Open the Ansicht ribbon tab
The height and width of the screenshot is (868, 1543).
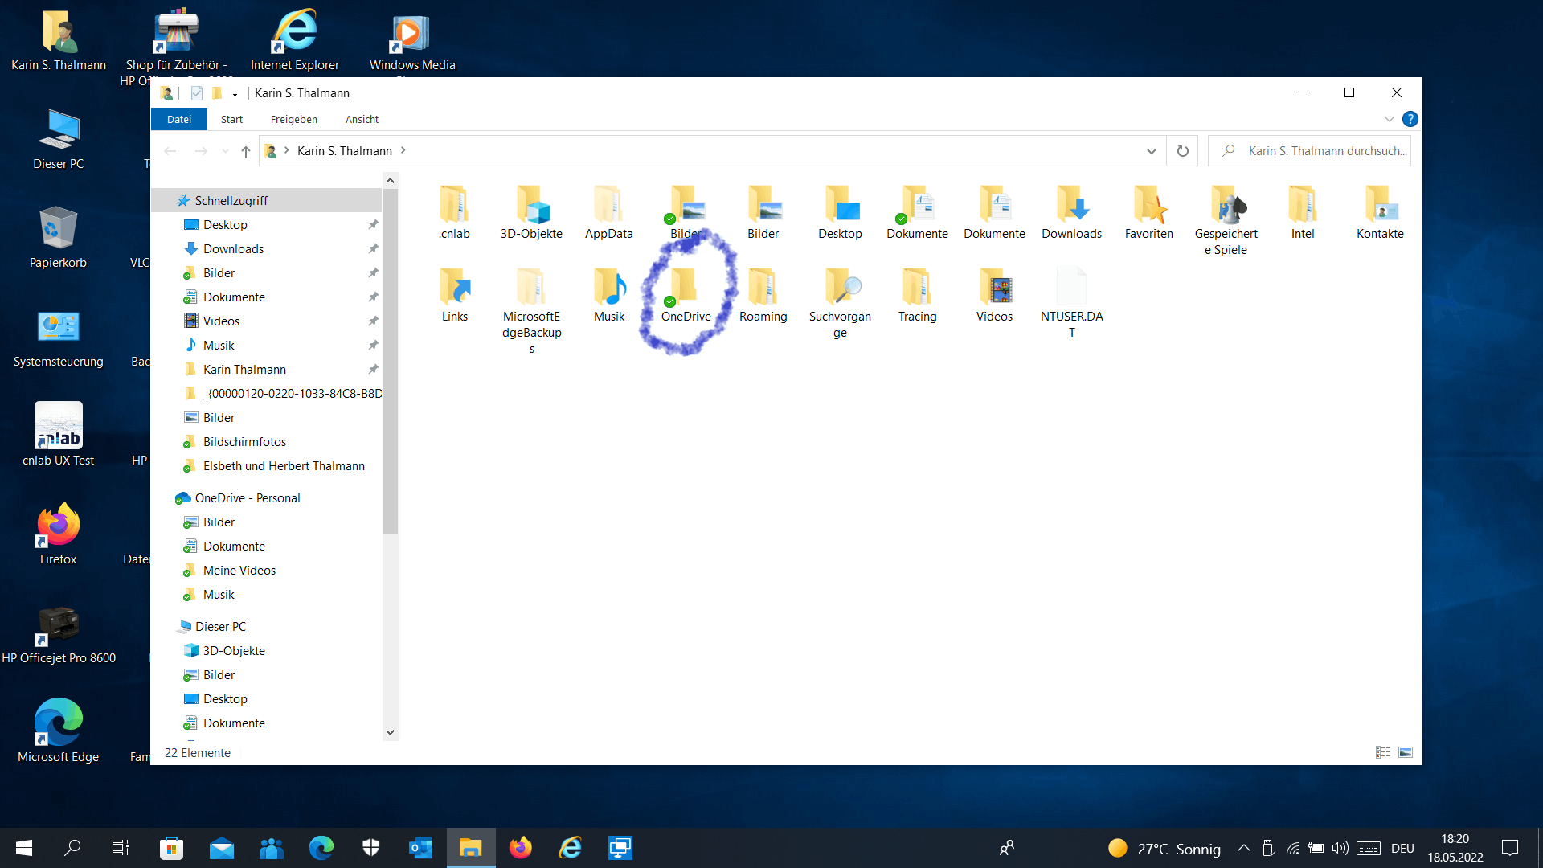[x=362, y=119]
